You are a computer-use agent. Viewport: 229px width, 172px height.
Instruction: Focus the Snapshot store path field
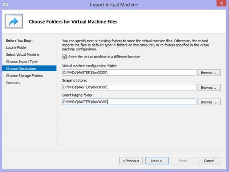pos(129,87)
